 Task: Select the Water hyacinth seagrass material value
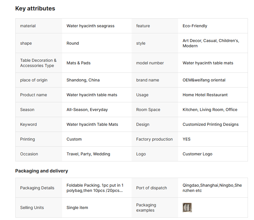point(90,26)
